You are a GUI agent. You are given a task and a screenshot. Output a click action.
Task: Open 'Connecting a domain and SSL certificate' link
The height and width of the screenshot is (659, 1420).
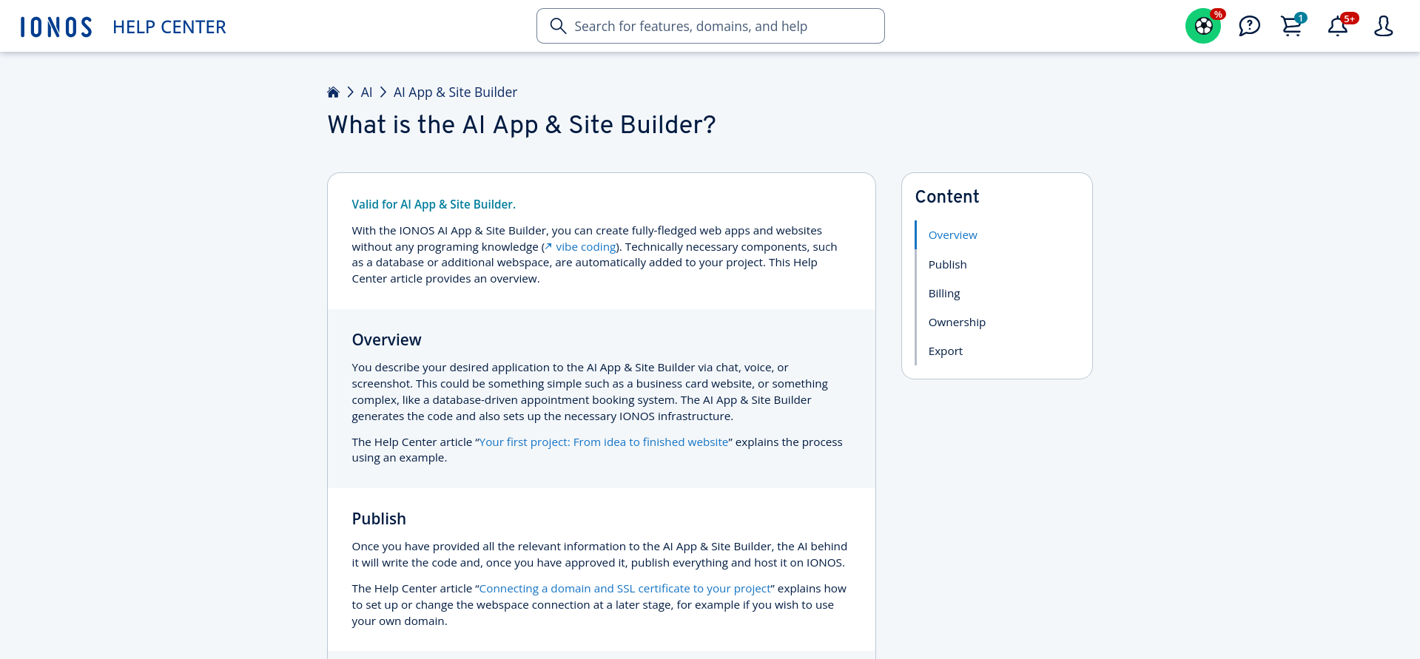625,589
